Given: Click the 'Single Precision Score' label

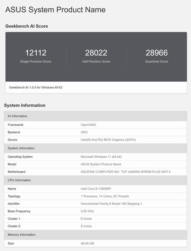Looking at the screenshot, I should [x=36, y=61].
